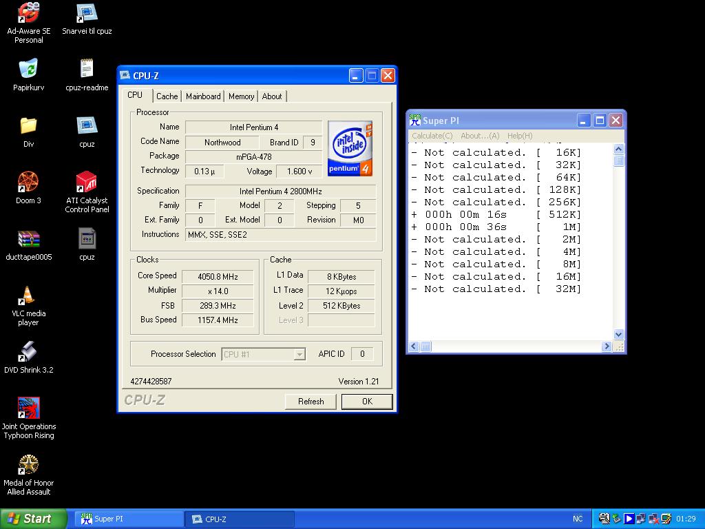The height and width of the screenshot is (529, 705).
Task: Click the first system tray icon
Action: coord(604,519)
